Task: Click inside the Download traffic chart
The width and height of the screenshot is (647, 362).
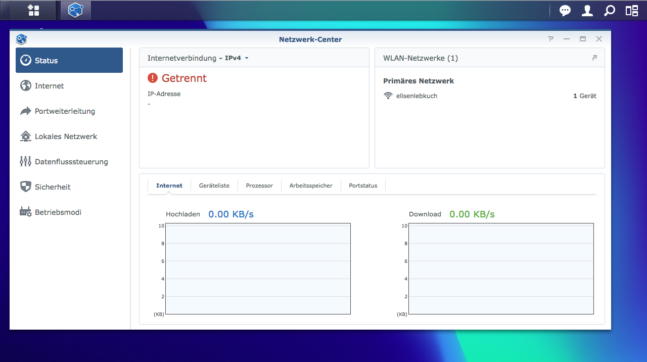Action: click(501, 268)
